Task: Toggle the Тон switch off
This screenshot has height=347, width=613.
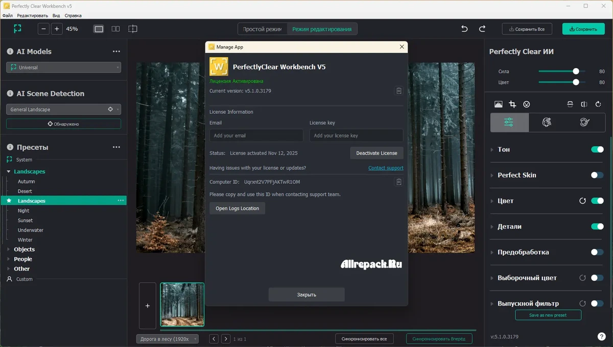Action: pyautogui.click(x=597, y=150)
